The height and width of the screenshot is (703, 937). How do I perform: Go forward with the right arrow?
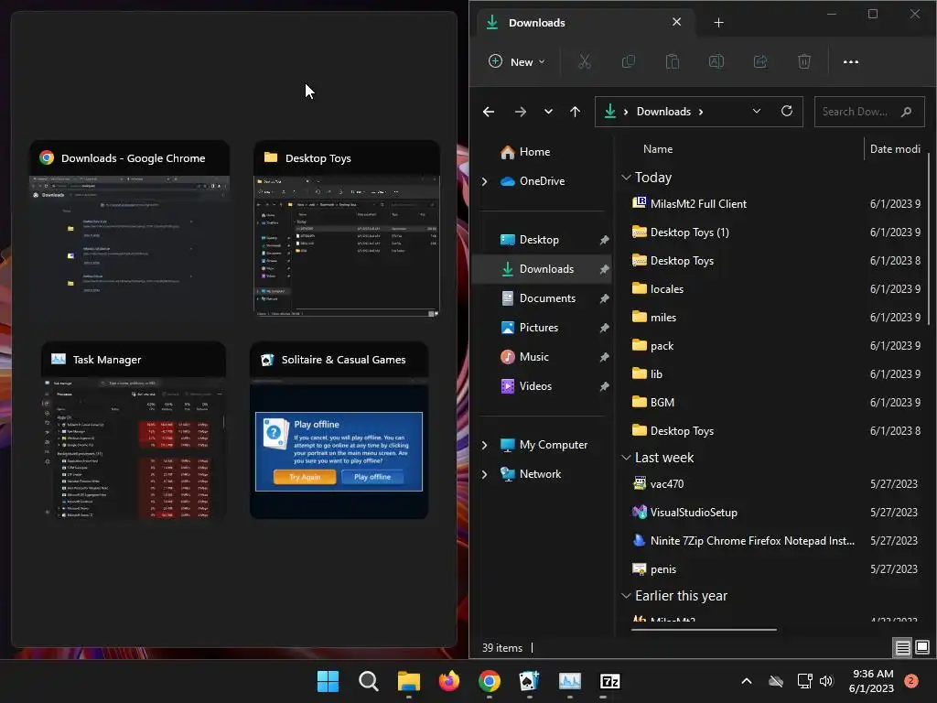click(521, 112)
